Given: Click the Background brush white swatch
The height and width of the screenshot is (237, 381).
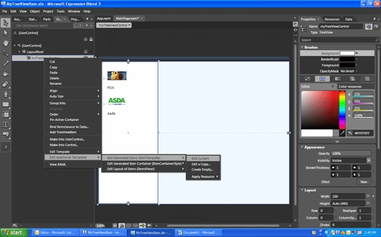Looking at the screenshot, I should pos(347,53).
